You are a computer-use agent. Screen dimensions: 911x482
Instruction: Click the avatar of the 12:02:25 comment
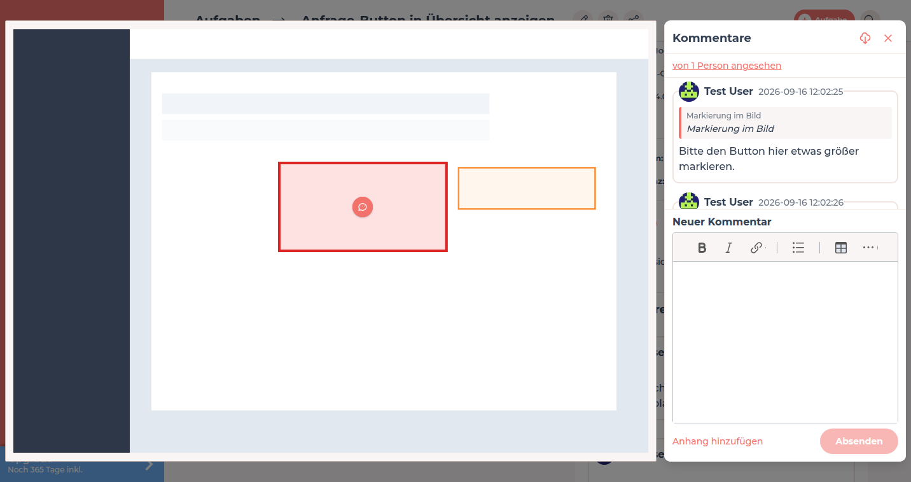(689, 92)
